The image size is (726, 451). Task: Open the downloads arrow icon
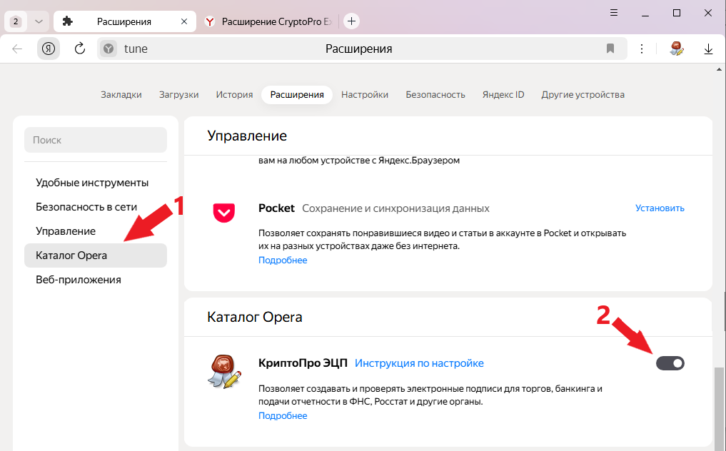[x=708, y=49]
